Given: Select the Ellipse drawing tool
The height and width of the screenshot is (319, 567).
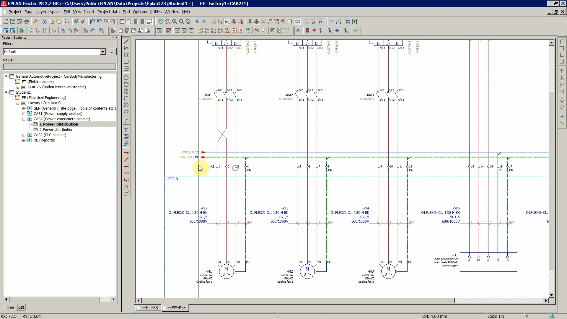Looking at the screenshot, I should click(x=126, y=112).
